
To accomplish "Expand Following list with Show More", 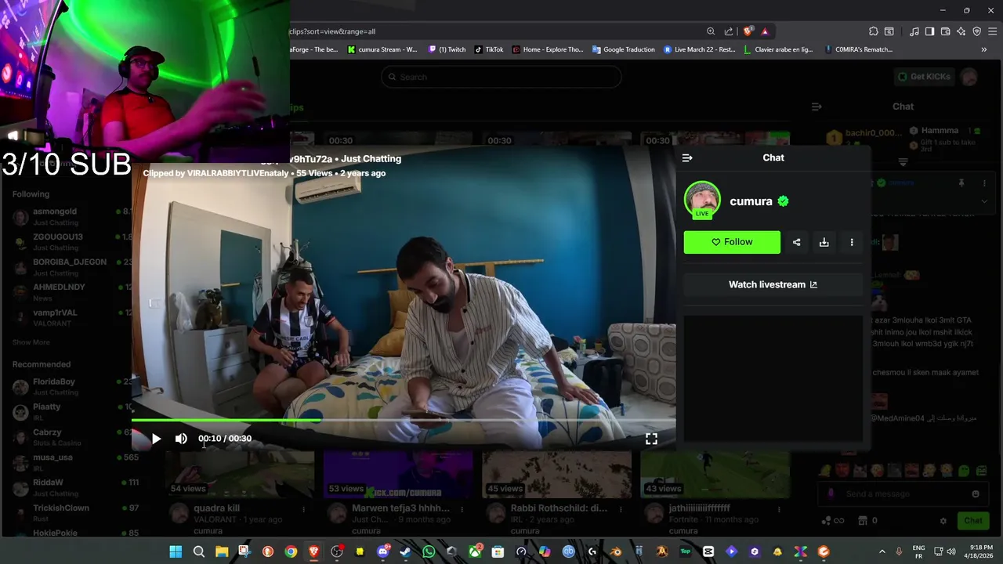I will (31, 342).
